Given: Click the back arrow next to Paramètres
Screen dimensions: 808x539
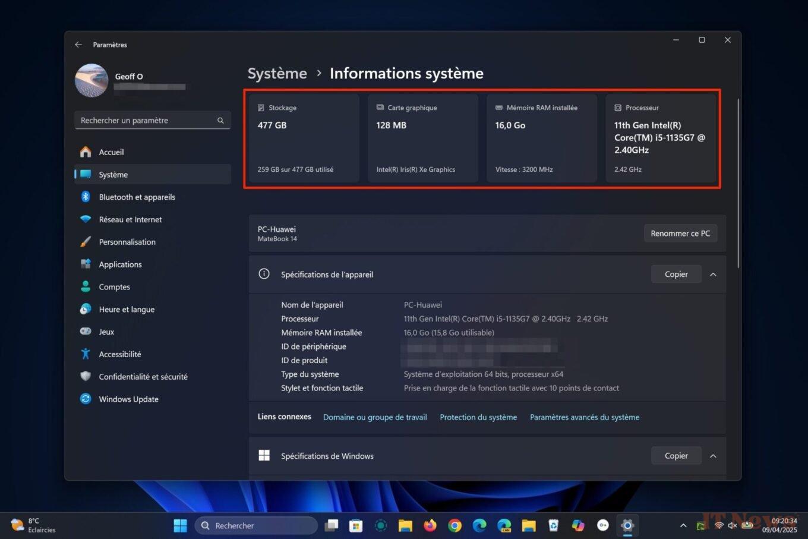Looking at the screenshot, I should pyautogui.click(x=78, y=45).
